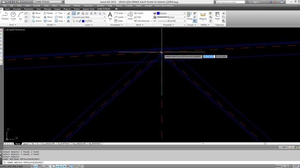Switch to the Layout1 tab
The height and width of the screenshot is (168, 300).
(26, 144)
